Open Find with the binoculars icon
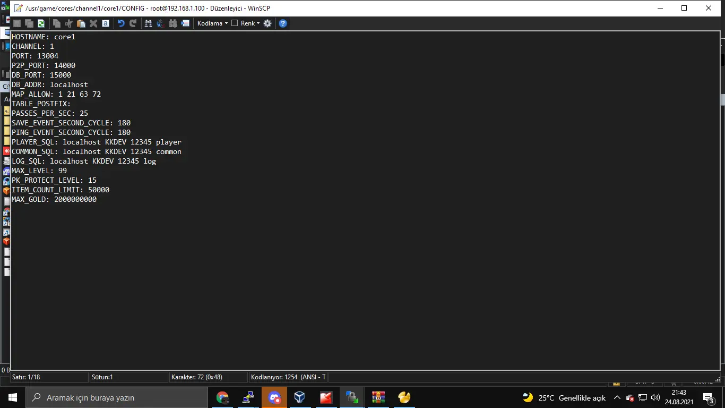This screenshot has width=725, height=408. pyautogui.click(x=148, y=23)
